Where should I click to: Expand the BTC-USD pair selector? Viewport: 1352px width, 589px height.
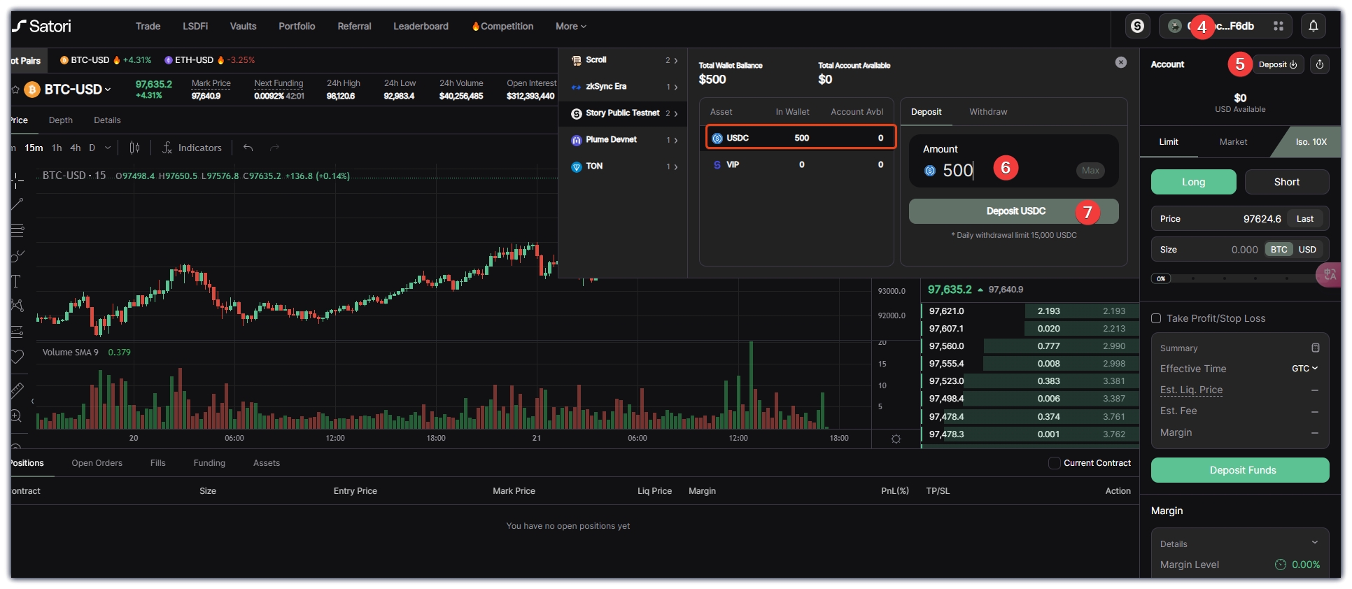tap(77, 90)
